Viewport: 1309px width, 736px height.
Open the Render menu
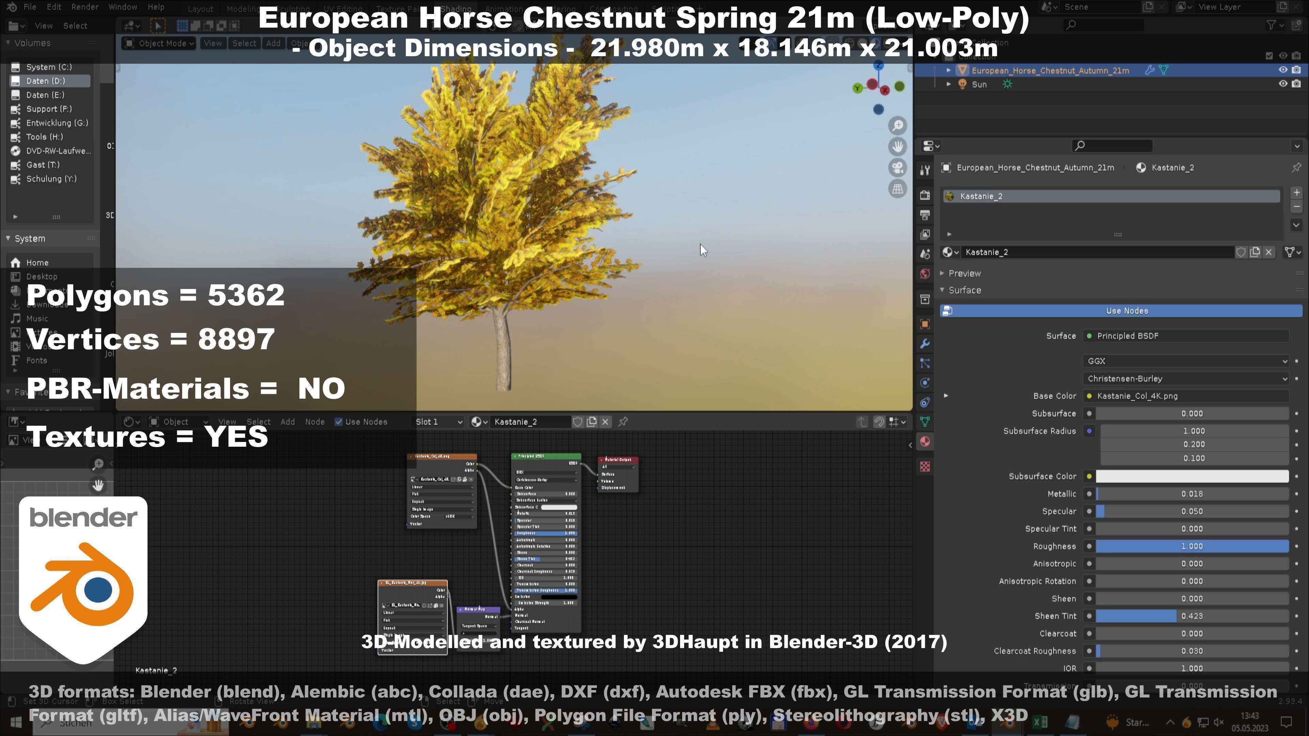pyautogui.click(x=85, y=7)
